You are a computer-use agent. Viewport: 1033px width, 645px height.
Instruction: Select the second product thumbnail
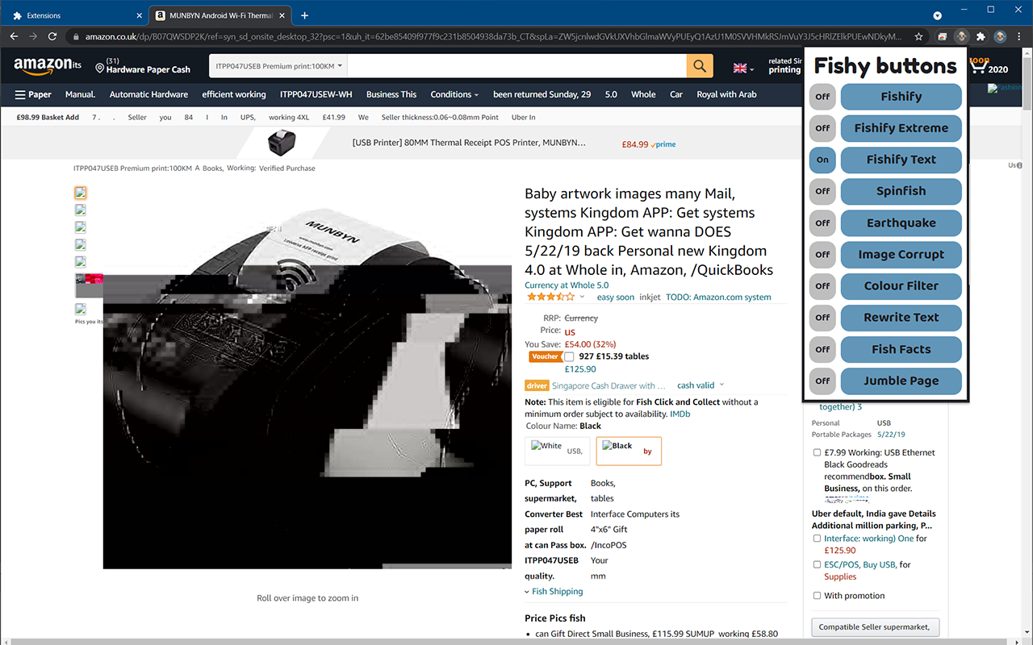click(x=81, y=210)
